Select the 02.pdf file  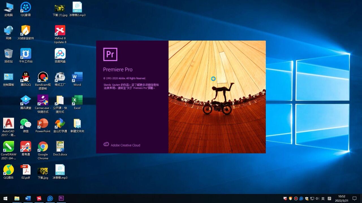click(26, 172)
